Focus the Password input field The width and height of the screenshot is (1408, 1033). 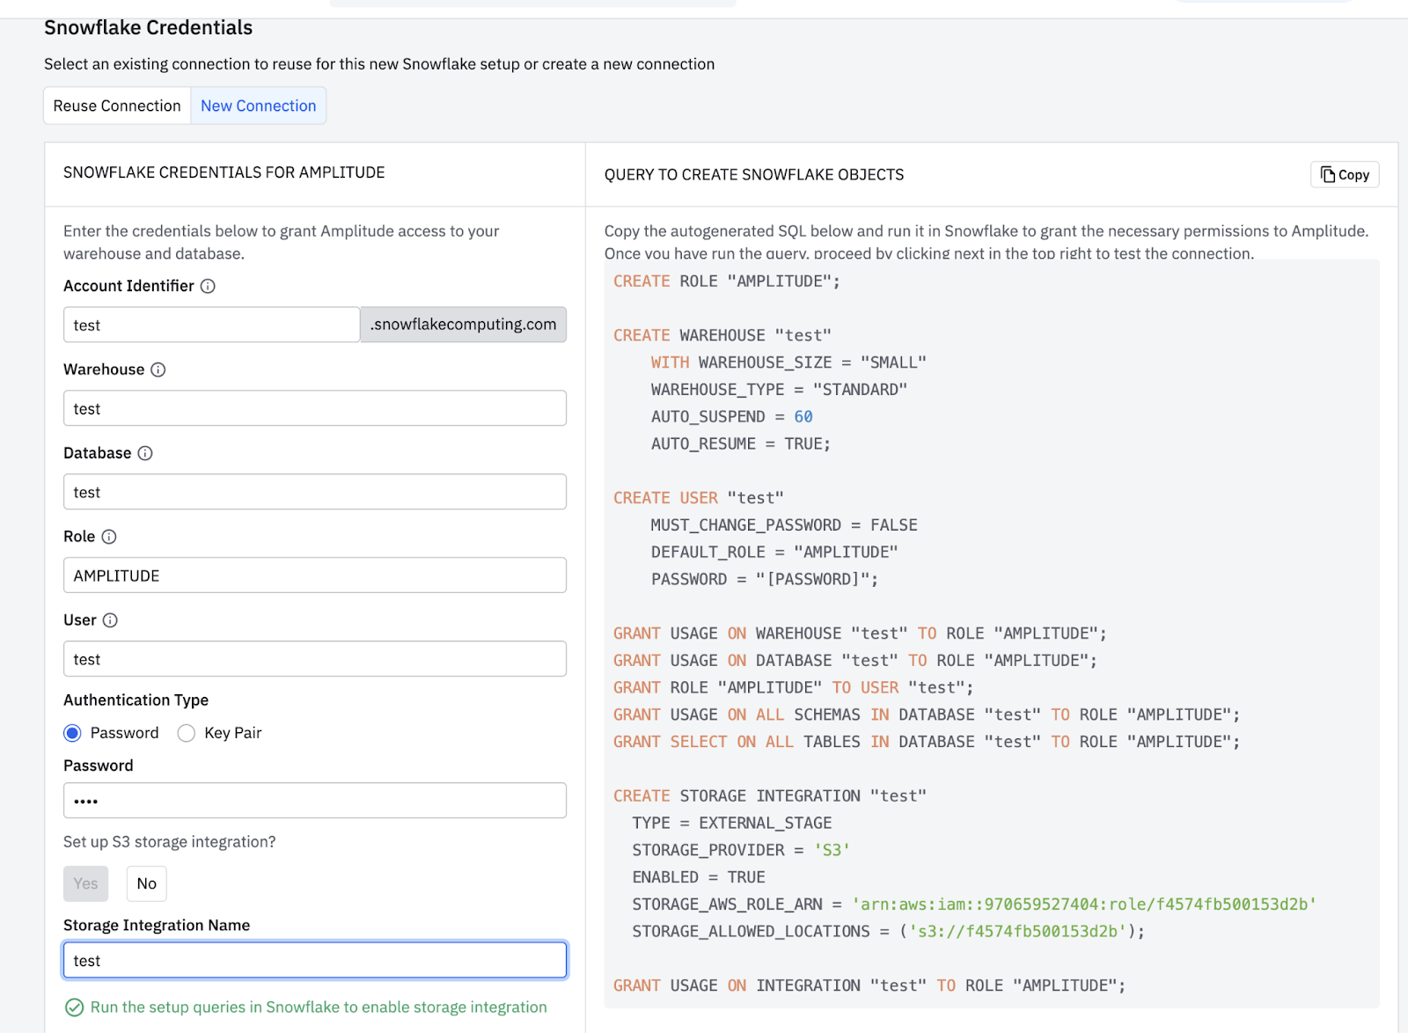click(x=315, y=801)
